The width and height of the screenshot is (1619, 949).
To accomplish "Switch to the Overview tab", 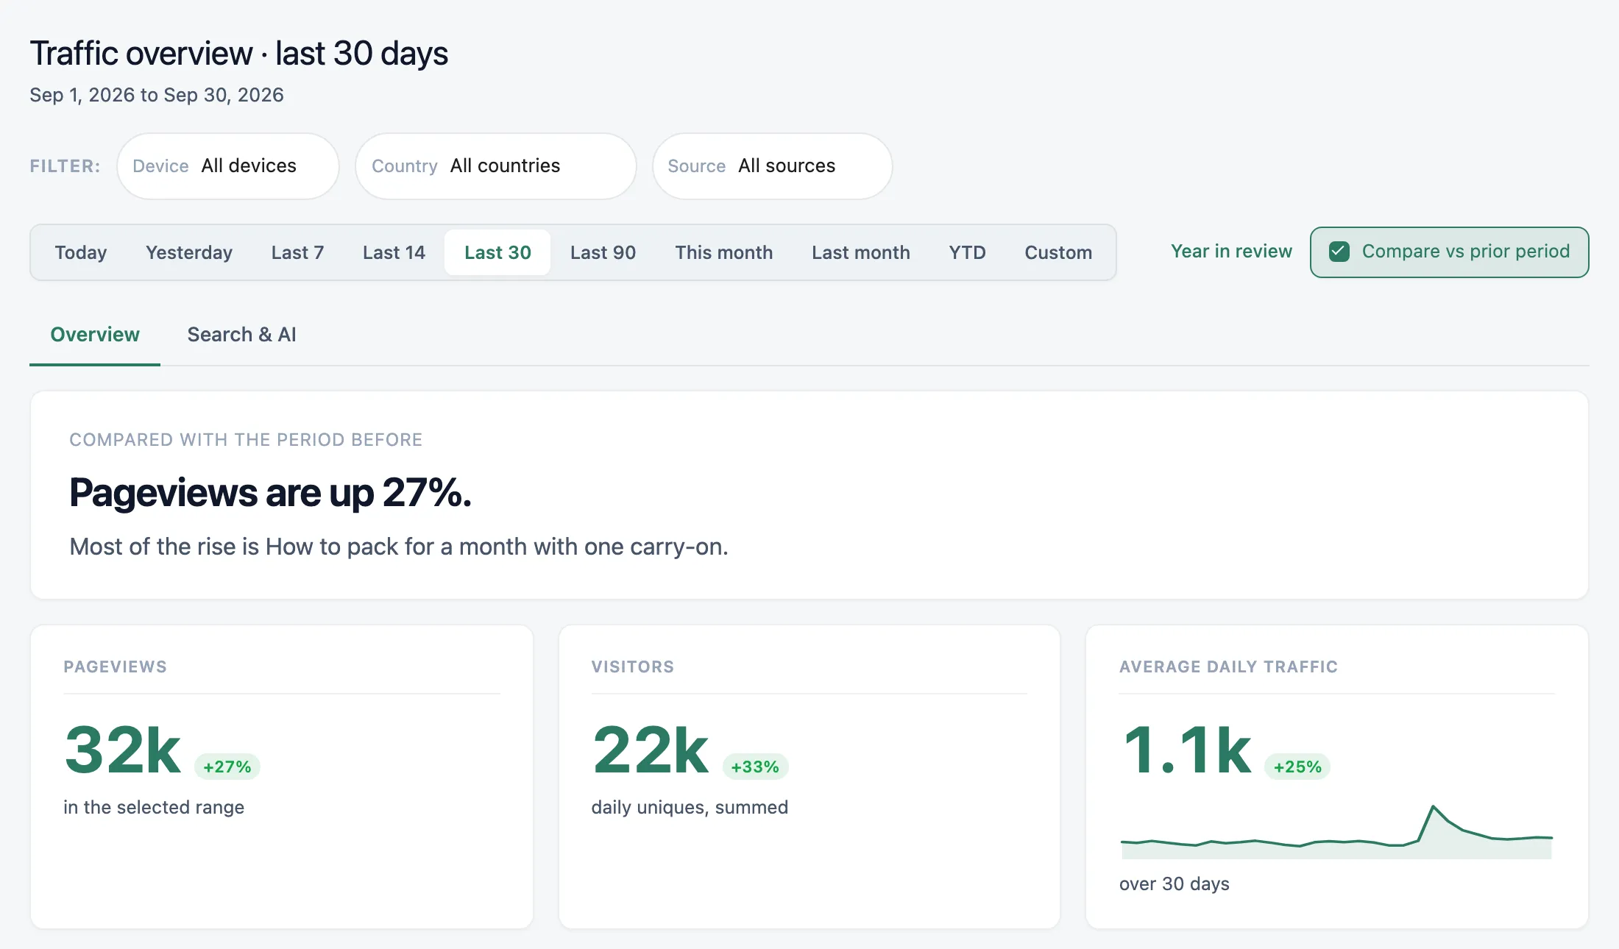I will tap(95, 335).
